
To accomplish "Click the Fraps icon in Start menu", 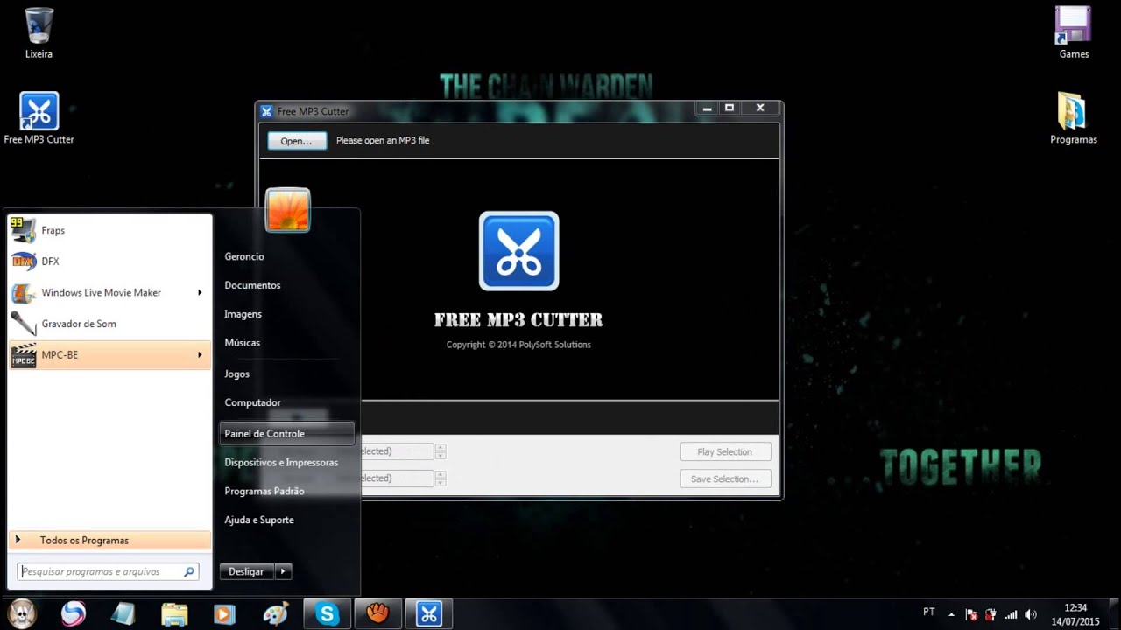I will pyautogui.click(x=24, y=230).
